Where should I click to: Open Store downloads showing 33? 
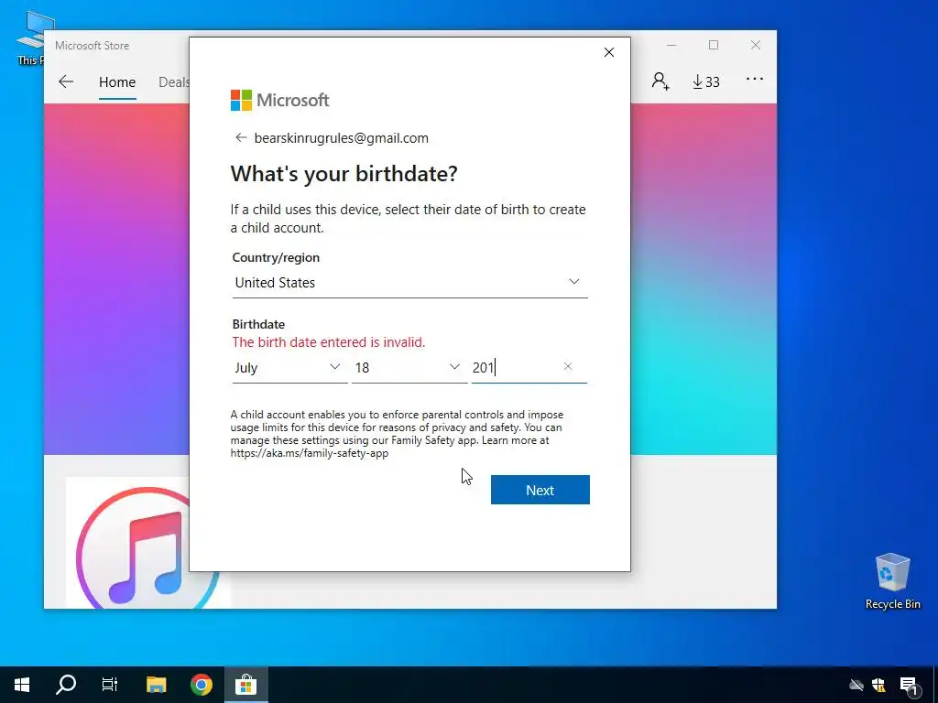tap(706, 81)
